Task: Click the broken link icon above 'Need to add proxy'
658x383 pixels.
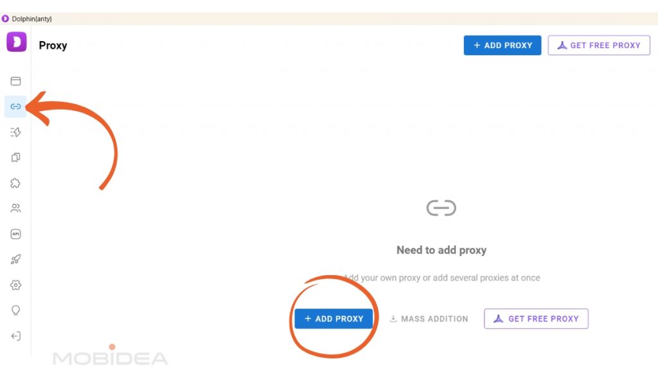Action: tap(441, 207)
